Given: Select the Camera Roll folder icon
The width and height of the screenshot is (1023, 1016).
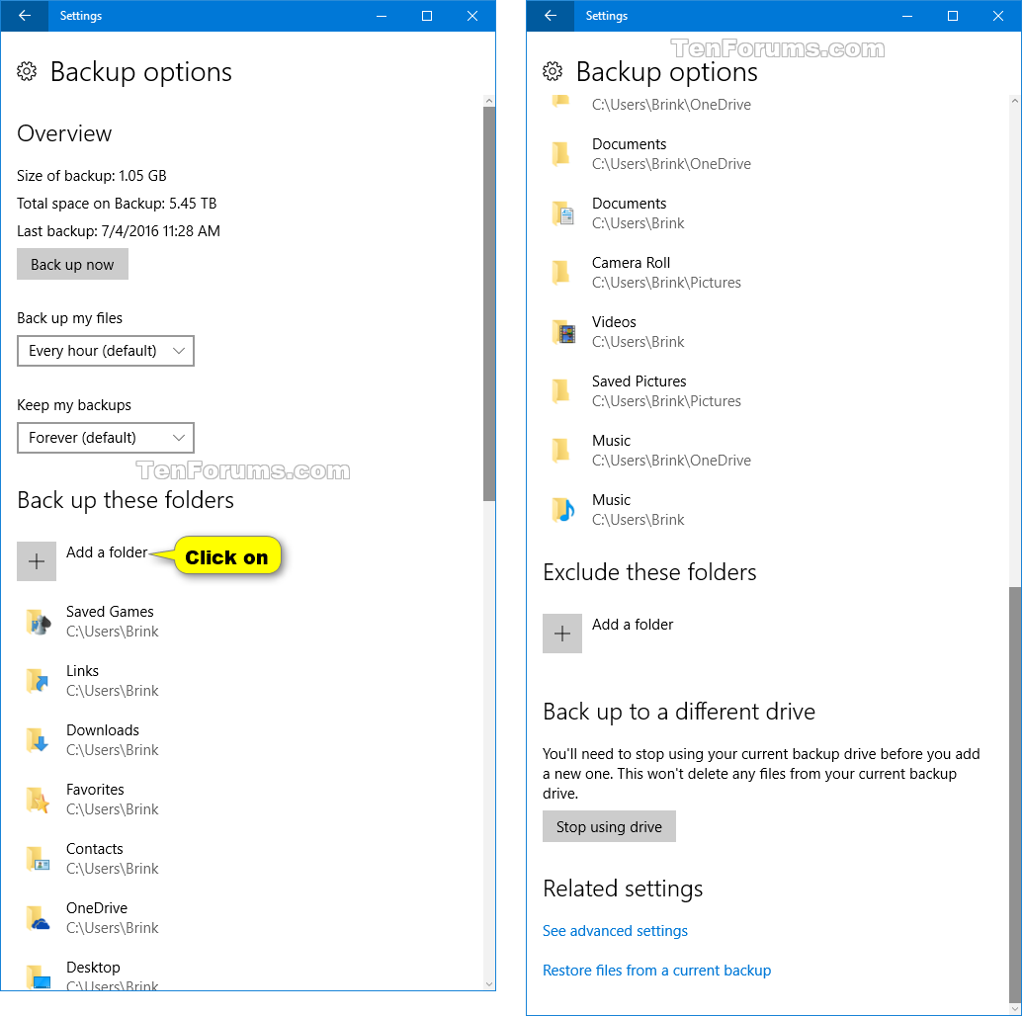Looking at the screenshot, I should 562,272.
